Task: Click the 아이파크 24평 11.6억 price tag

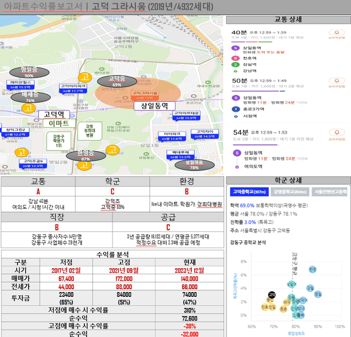Action: click(x=172, y=136)
